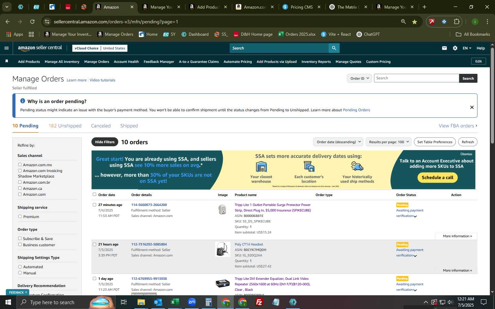
Task: Open the Results per page dropdown
Action: [x=389, y=142]
